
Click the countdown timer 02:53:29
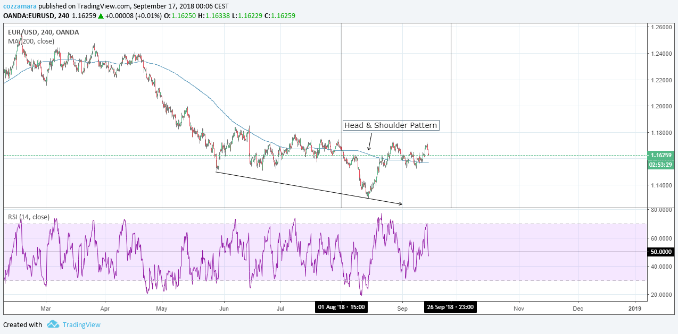tap(661, 165)
